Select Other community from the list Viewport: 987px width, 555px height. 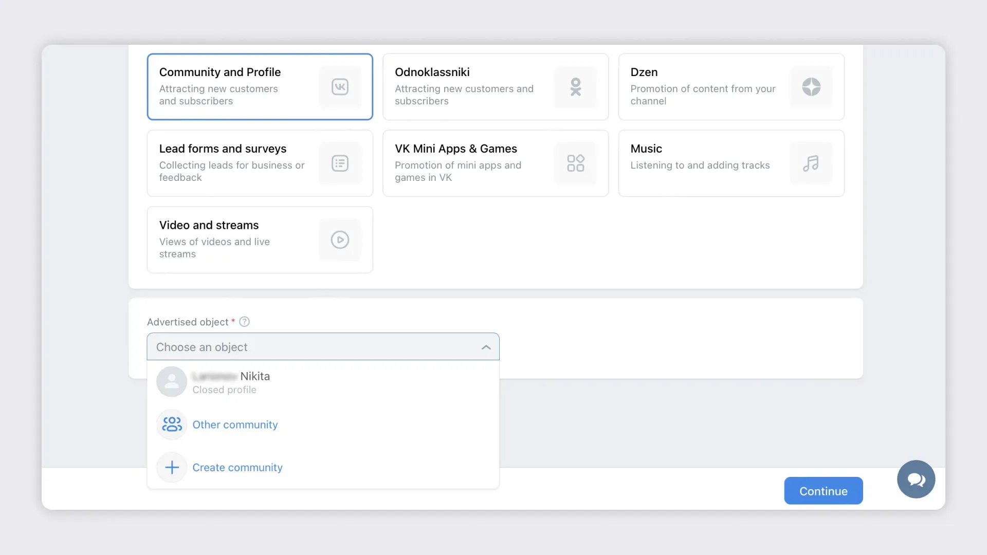[x=235, y=424]
